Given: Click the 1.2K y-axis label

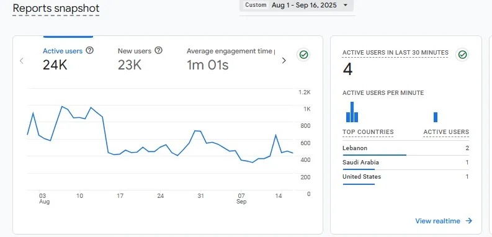Looking at the screenshot, I should click(x=305, y=92).
